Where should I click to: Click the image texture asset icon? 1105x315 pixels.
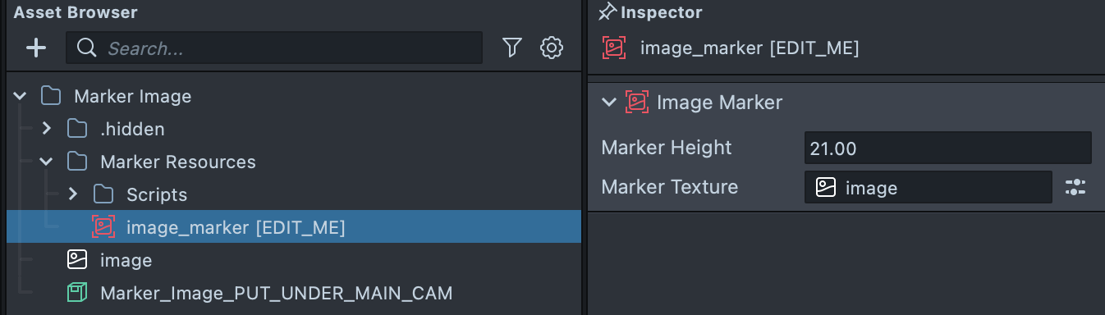click(x=76, y=260)
